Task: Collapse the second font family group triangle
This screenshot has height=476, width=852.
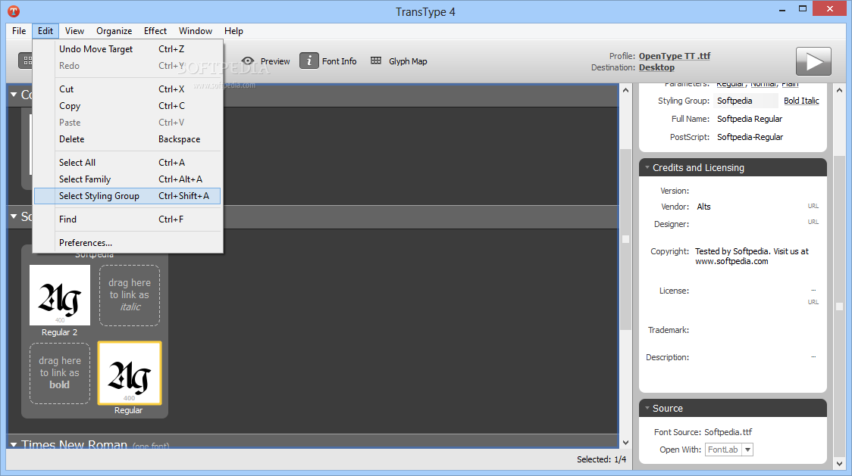Action: click(14, 216)
